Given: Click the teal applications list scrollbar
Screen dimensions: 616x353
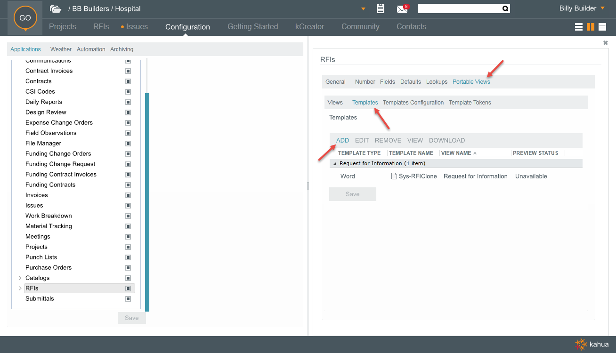Looking at the screenshot, I should point(147,202).
